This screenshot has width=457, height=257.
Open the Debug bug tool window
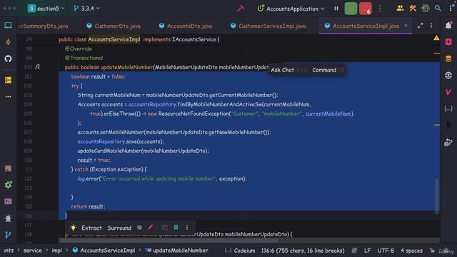click(x=8, y=218)
